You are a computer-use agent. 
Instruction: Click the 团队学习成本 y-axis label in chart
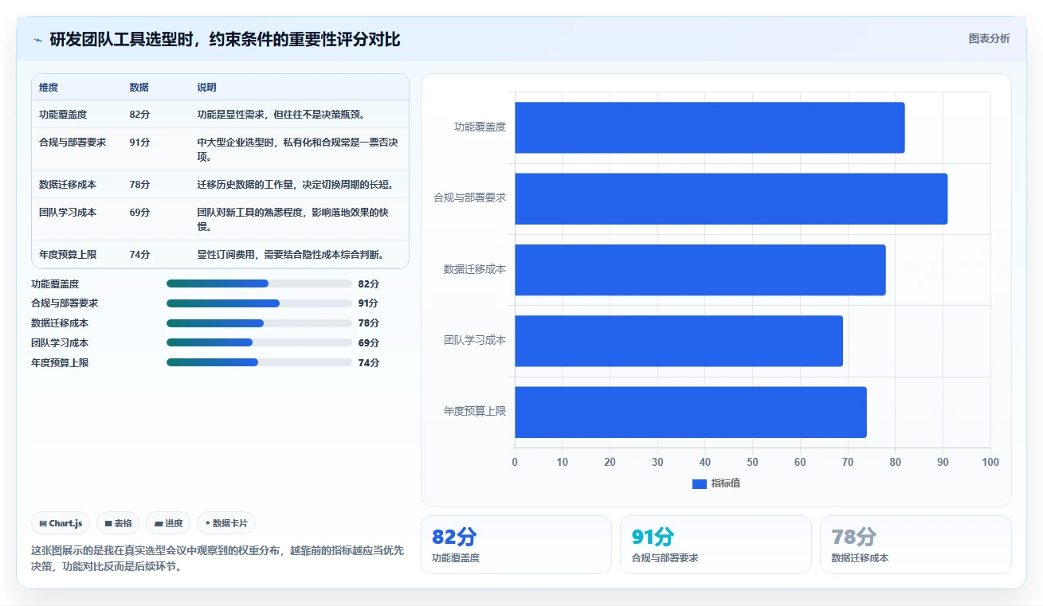475,340
